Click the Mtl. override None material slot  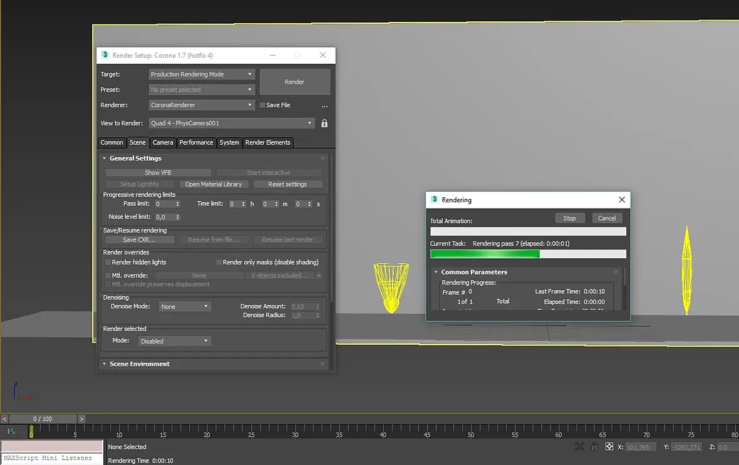199,275
